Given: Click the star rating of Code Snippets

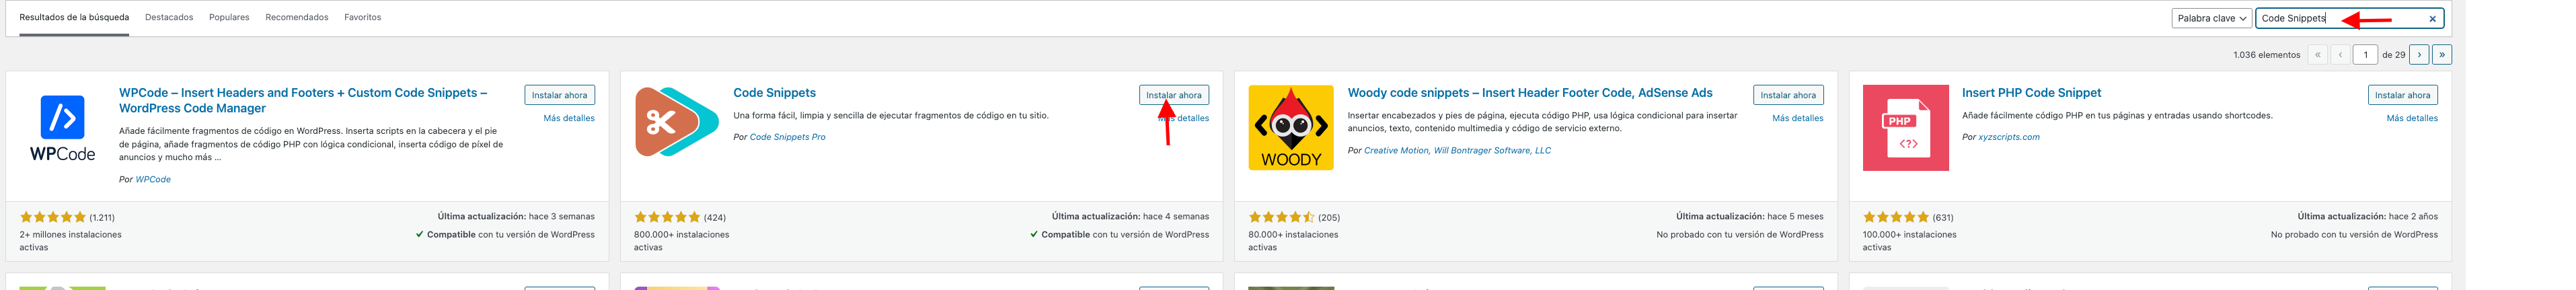Looking at the screenshot, I should point(667,217).
